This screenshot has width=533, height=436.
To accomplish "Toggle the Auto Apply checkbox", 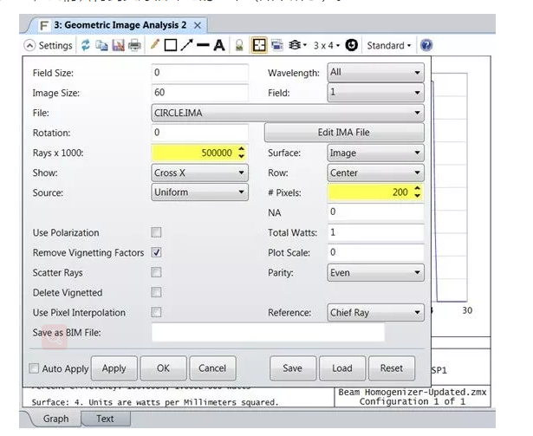I will pyautogui.click(x=34, y=368).
